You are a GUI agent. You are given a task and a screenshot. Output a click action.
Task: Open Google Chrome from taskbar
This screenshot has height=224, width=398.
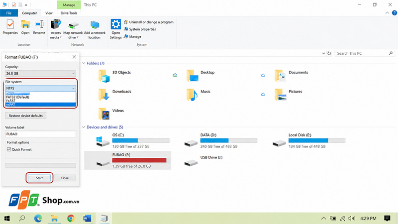click(x=71, y=218)
